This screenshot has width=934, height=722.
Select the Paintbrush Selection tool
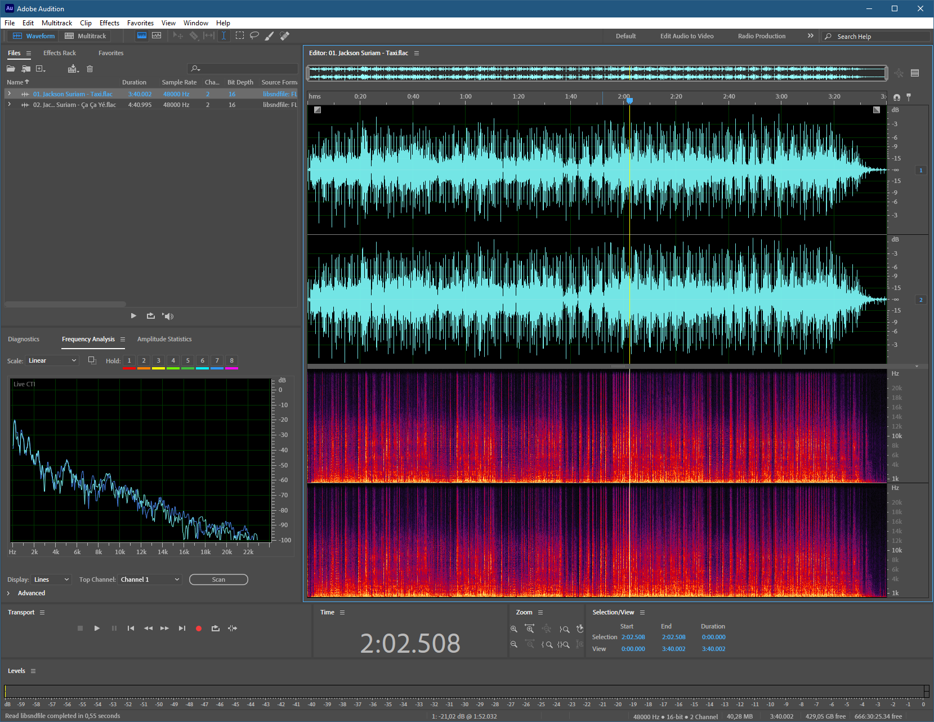click(x=270, y=35)
